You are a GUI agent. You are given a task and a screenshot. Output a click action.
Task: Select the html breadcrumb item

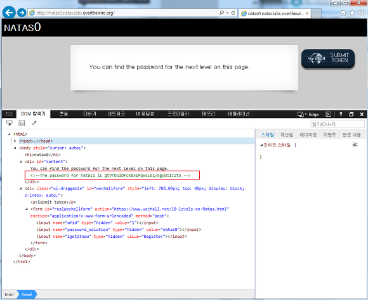click(x=9, y=294)
